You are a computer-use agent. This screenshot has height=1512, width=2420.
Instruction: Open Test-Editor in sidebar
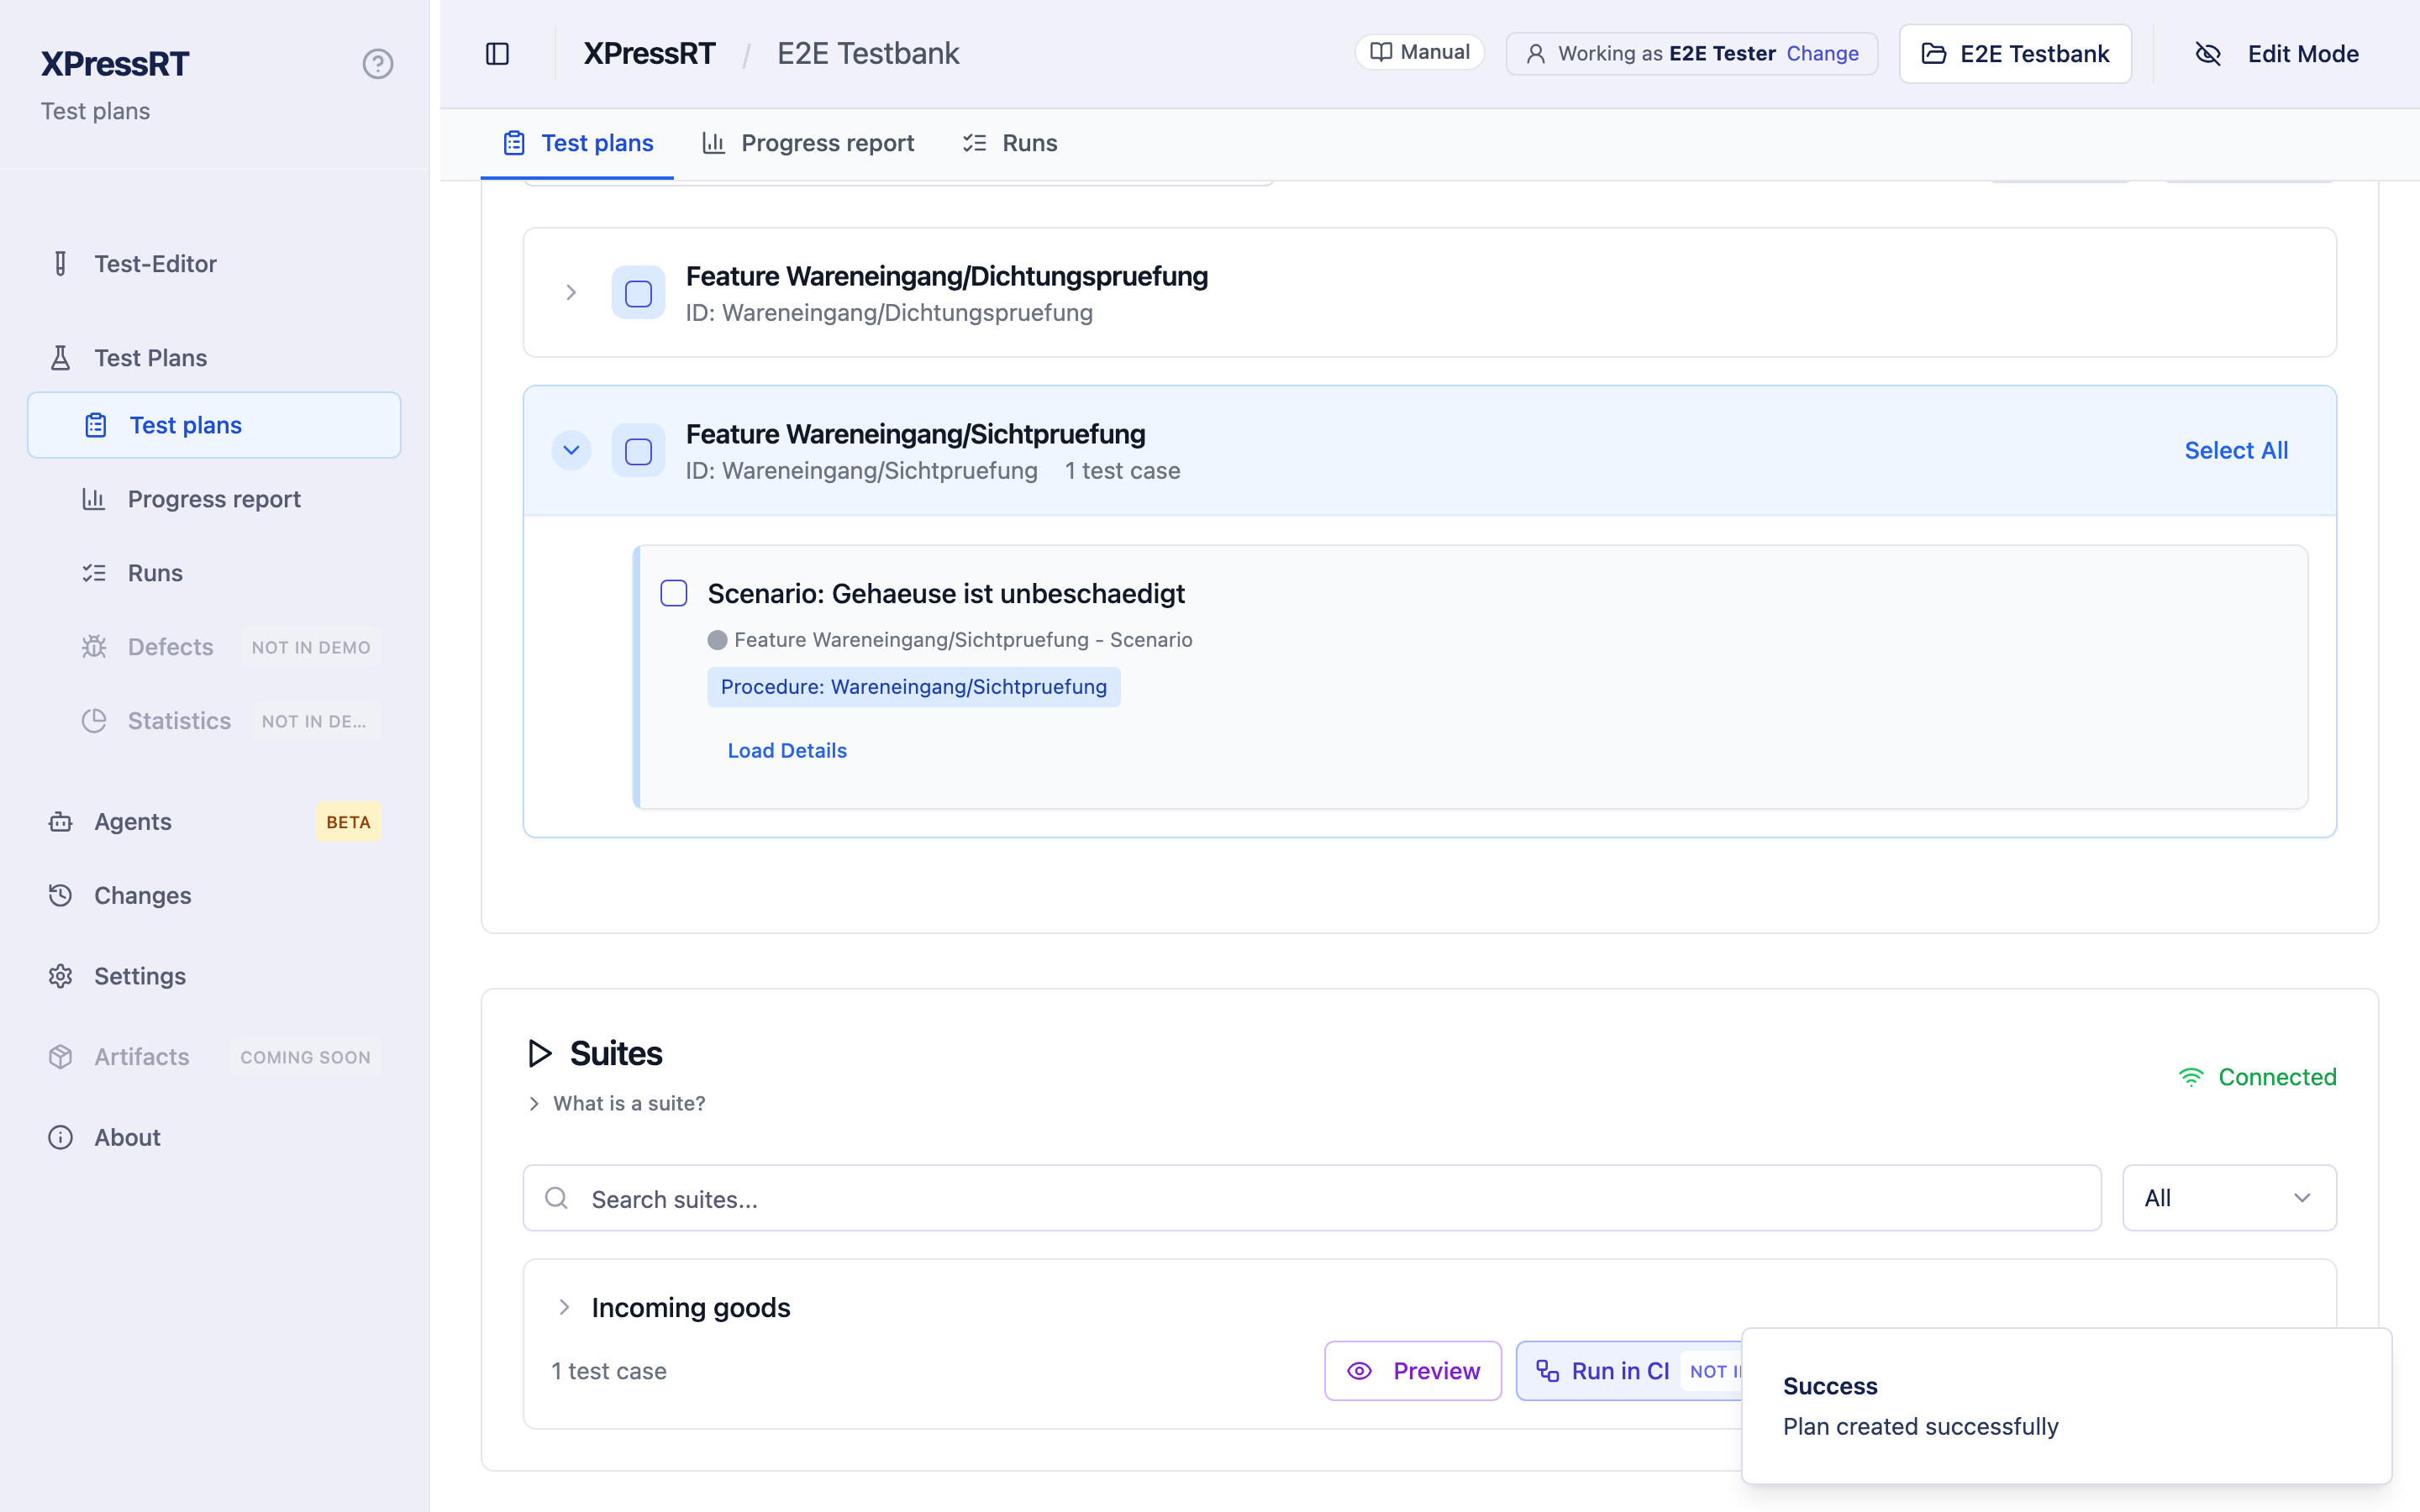click(x=214, y=264)
